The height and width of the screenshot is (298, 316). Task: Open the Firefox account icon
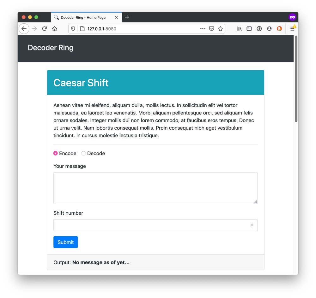[x=269, y=29]
